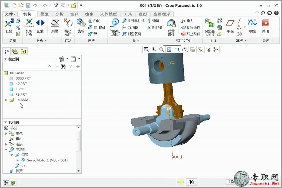Click mechanism tree scrollbar down arrow
The height and width of the screenshot is (188, 282).
coord(79,171)
